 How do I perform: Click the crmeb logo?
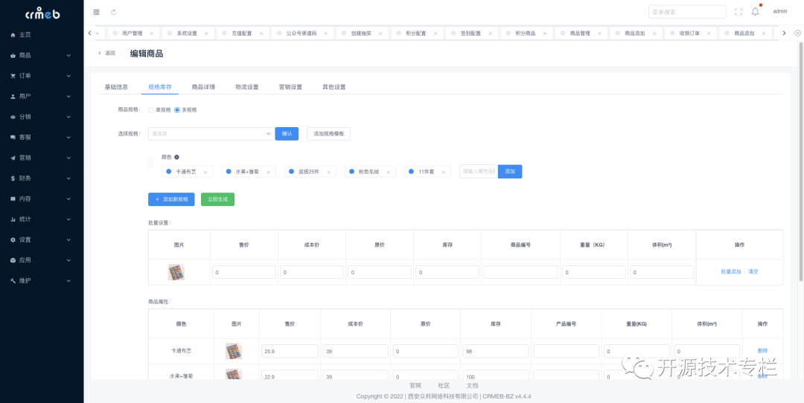[42, 13]
